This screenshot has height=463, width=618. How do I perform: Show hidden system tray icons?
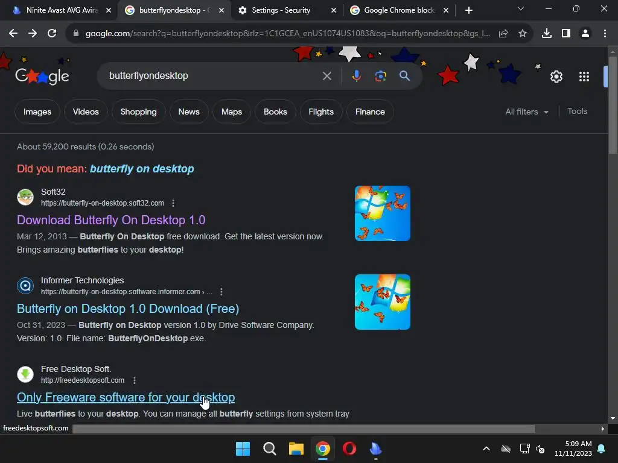[486, 449]
